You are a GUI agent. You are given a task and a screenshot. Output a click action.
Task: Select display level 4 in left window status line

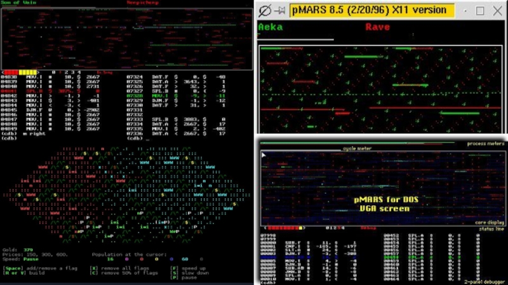coord(79,72)
